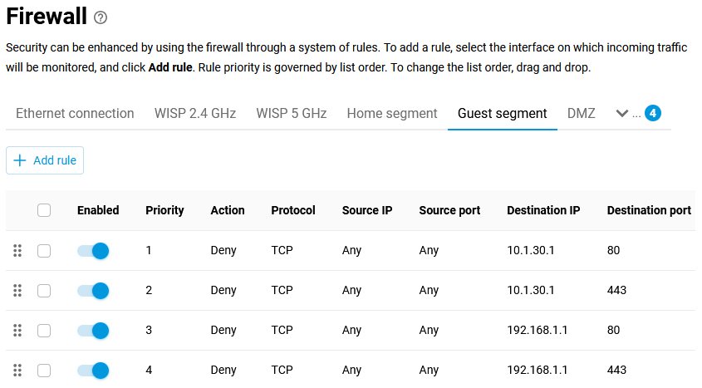702x388 pixels.
Task: Expand the hidden tabs chevron after DMZ
Action: (x=621, y=113)
